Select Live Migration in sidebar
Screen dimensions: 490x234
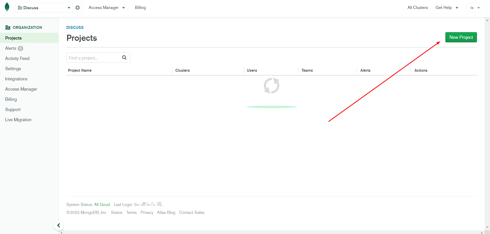18,120
